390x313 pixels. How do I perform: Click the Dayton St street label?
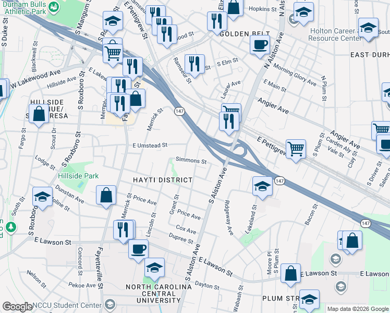(207, 285)
